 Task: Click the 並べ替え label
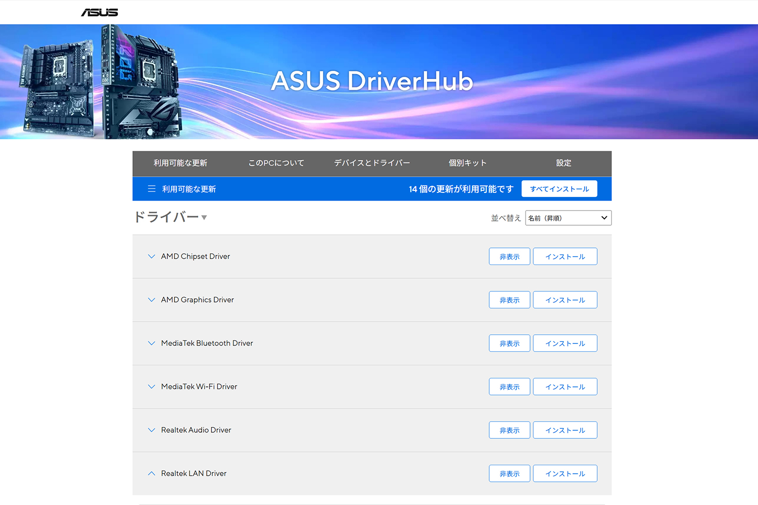tap(506, 218)
